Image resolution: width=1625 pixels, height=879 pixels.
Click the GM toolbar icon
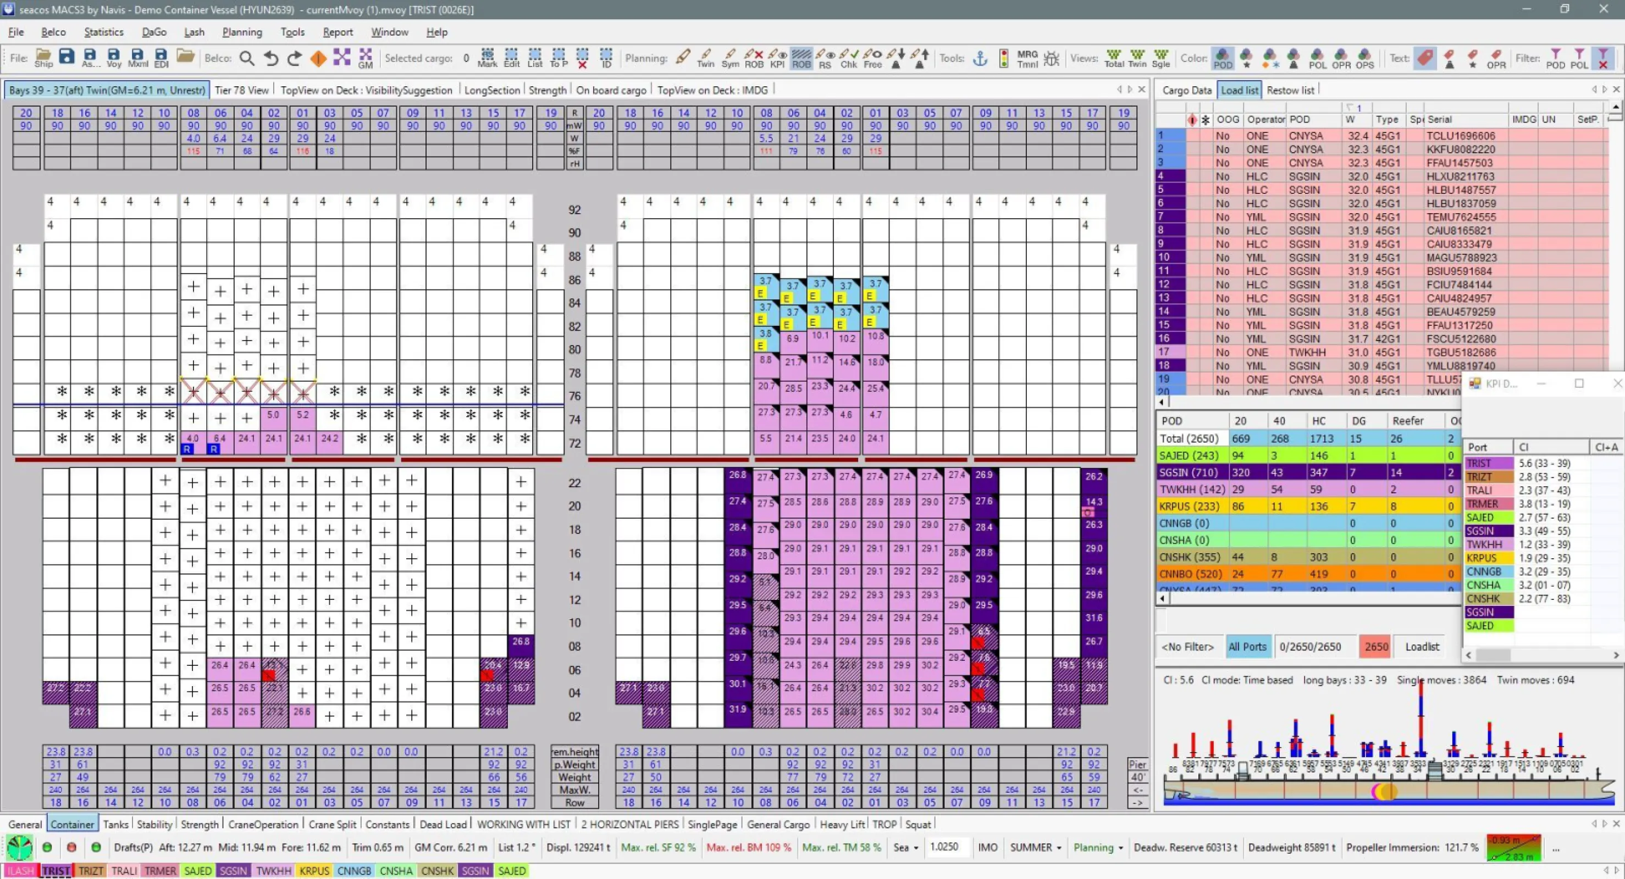(365, 59)
